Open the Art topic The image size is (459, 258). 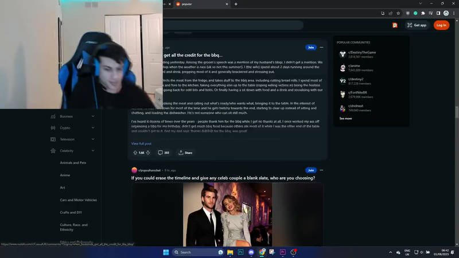point(63,187)
